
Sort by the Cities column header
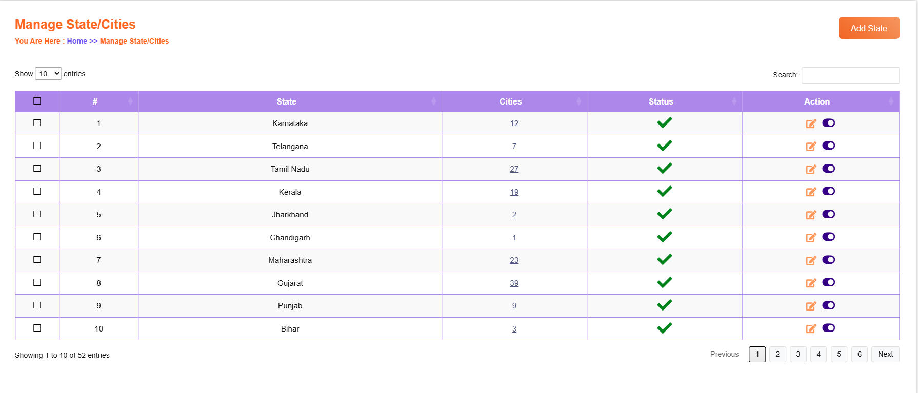coord(514,101)
